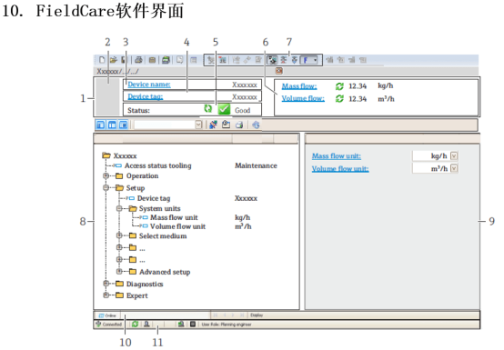Click the red upload arrow icon
The height and width of the screenshot is (350, 504).
[x=284, y=60]
